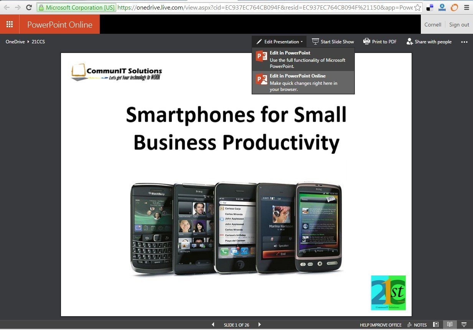Click the 21CCS breadcrumb item

38,41
